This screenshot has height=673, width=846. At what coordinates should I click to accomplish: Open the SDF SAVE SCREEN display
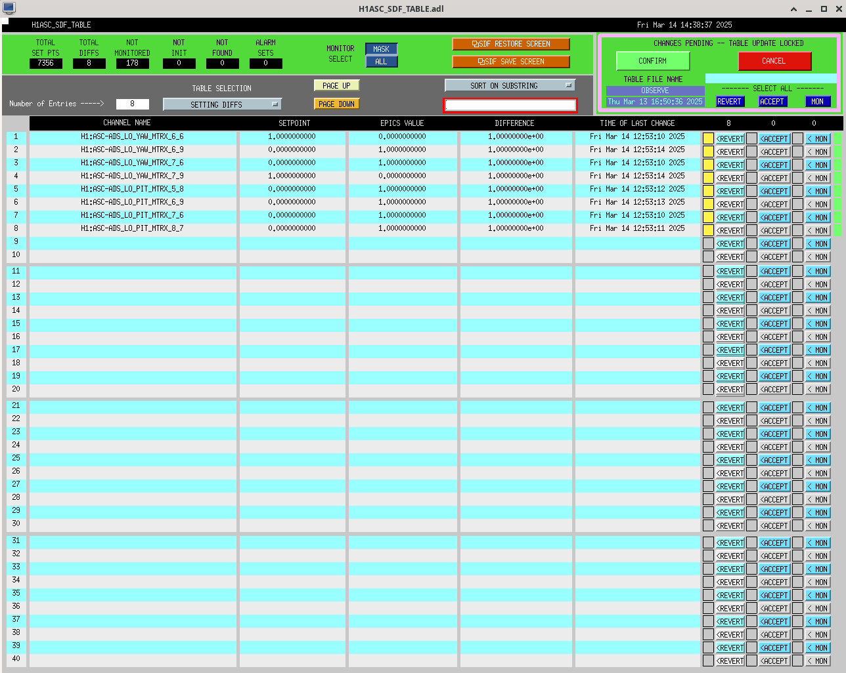coord(510,62)
